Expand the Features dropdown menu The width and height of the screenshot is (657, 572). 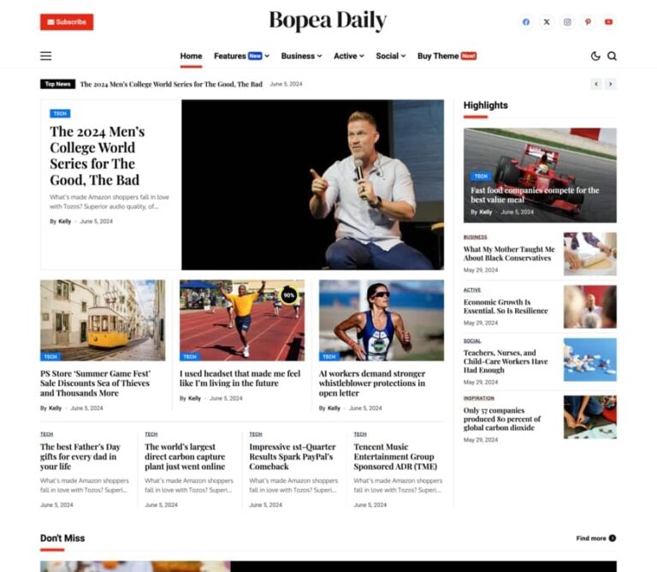(241, 56)
